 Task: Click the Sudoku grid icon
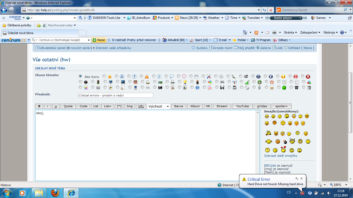194,48
